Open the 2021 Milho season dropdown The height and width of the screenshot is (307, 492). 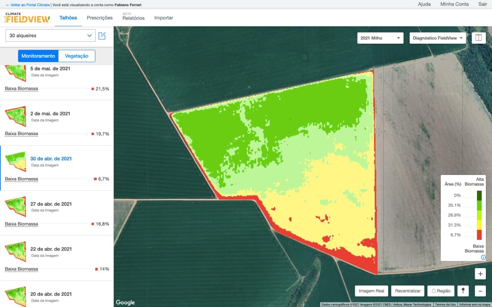coord(380,38)
